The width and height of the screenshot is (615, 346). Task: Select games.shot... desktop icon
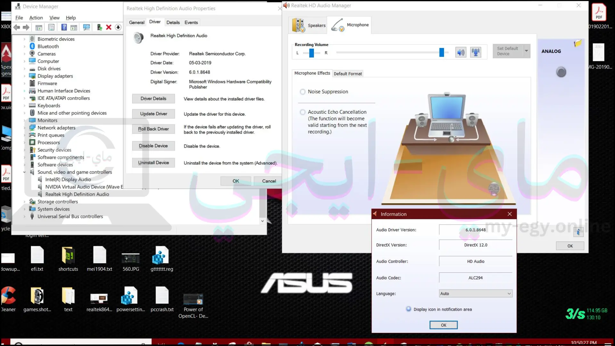37,300
